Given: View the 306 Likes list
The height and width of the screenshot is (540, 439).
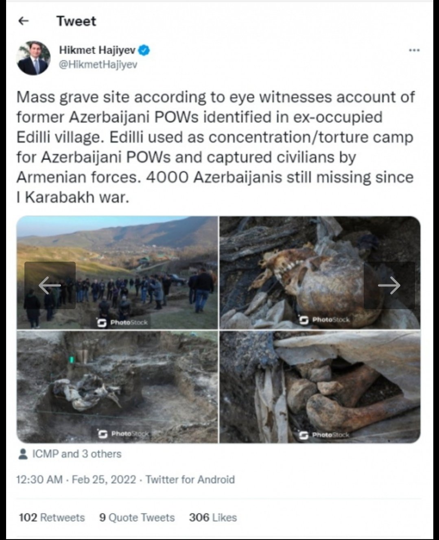Looking at the screenshot, I should [212, 518].
